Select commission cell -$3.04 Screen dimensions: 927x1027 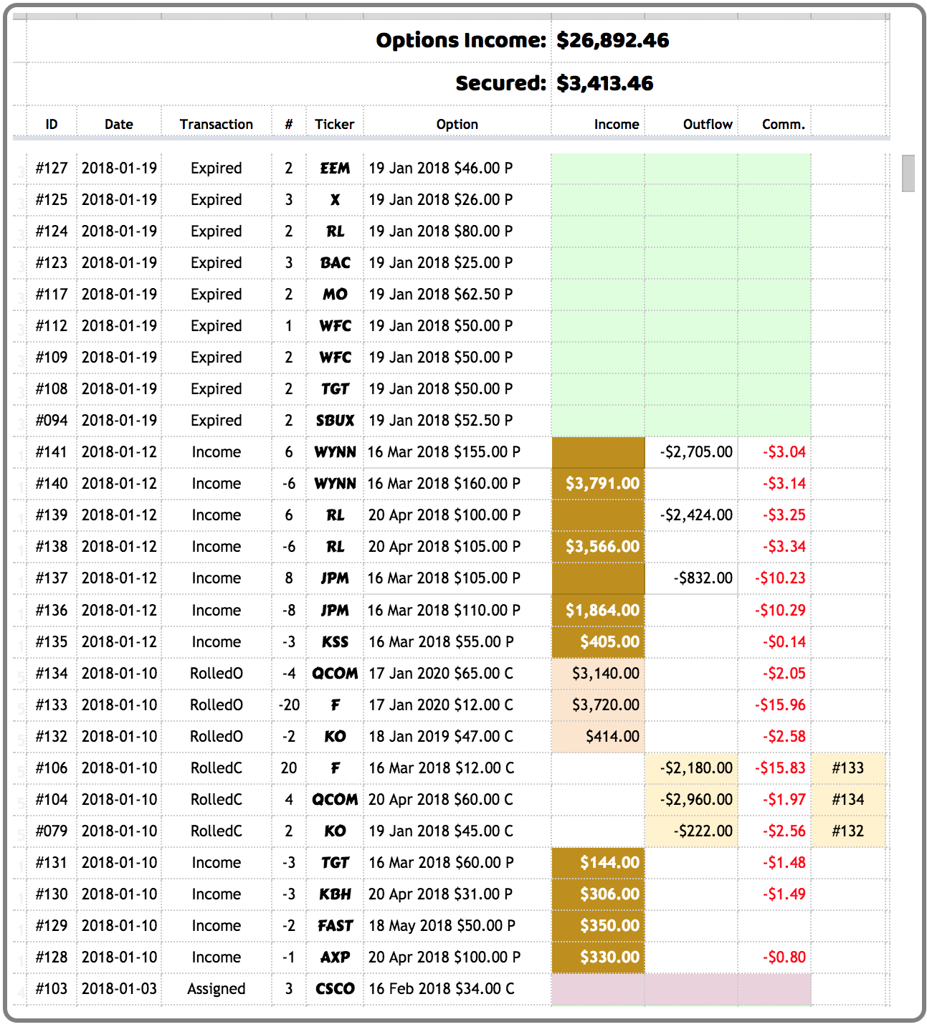tap(775, 452)
